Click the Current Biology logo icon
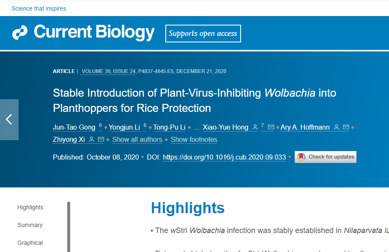This screenshot has height=252, width=389. 20,33
